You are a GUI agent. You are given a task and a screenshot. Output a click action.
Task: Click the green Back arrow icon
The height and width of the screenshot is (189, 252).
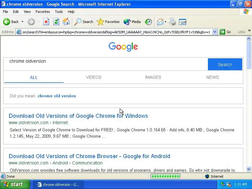pyautogui.click(x=6, y=22)
